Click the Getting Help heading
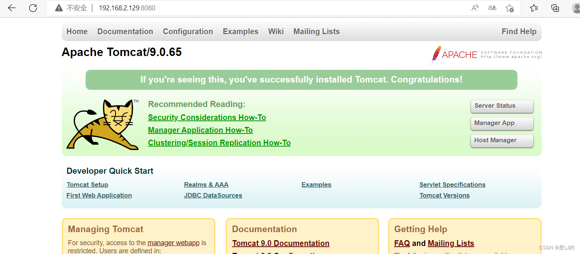580x254 pixels. (421, 229)
